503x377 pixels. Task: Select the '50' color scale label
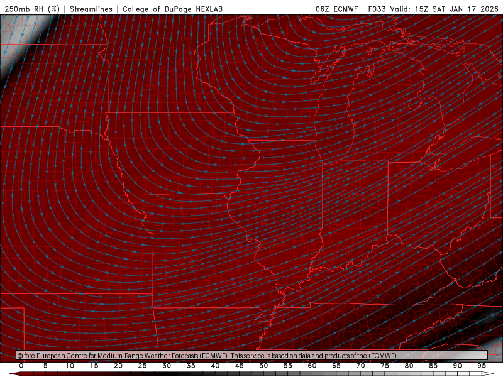point(263,366)
